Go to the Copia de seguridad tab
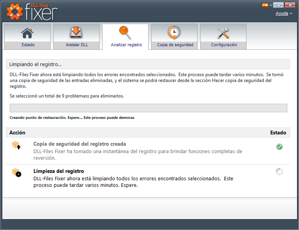This screenshot has height=230, width=299. (x=174, y=37)
